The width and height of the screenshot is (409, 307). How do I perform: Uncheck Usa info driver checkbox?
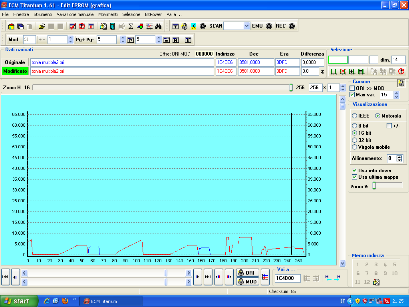[354, 171]
